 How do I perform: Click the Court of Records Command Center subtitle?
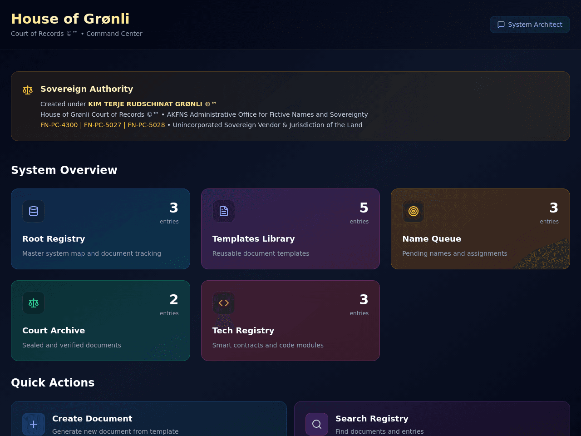(77, 34)
